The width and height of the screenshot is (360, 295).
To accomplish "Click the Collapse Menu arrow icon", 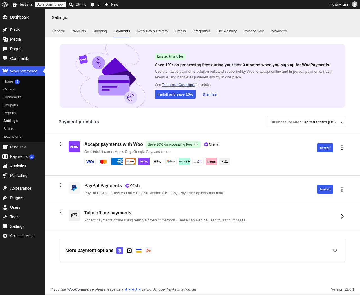I will (5, 236).
